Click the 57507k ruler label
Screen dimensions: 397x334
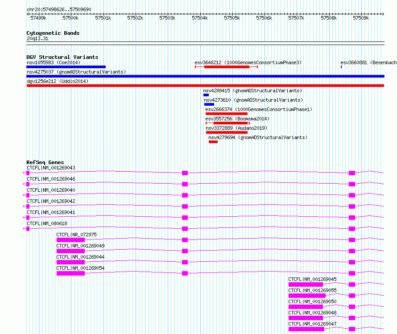pyautogui.click(x=296, y=18)
